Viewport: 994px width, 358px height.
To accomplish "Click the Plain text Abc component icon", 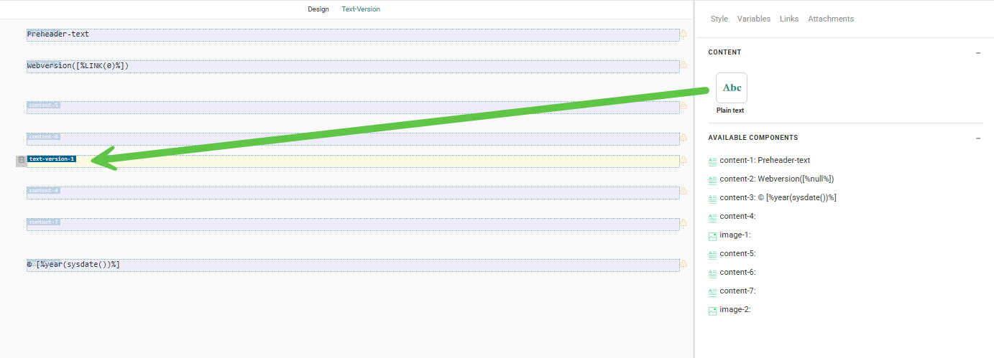I will click(x=731, y=88).
